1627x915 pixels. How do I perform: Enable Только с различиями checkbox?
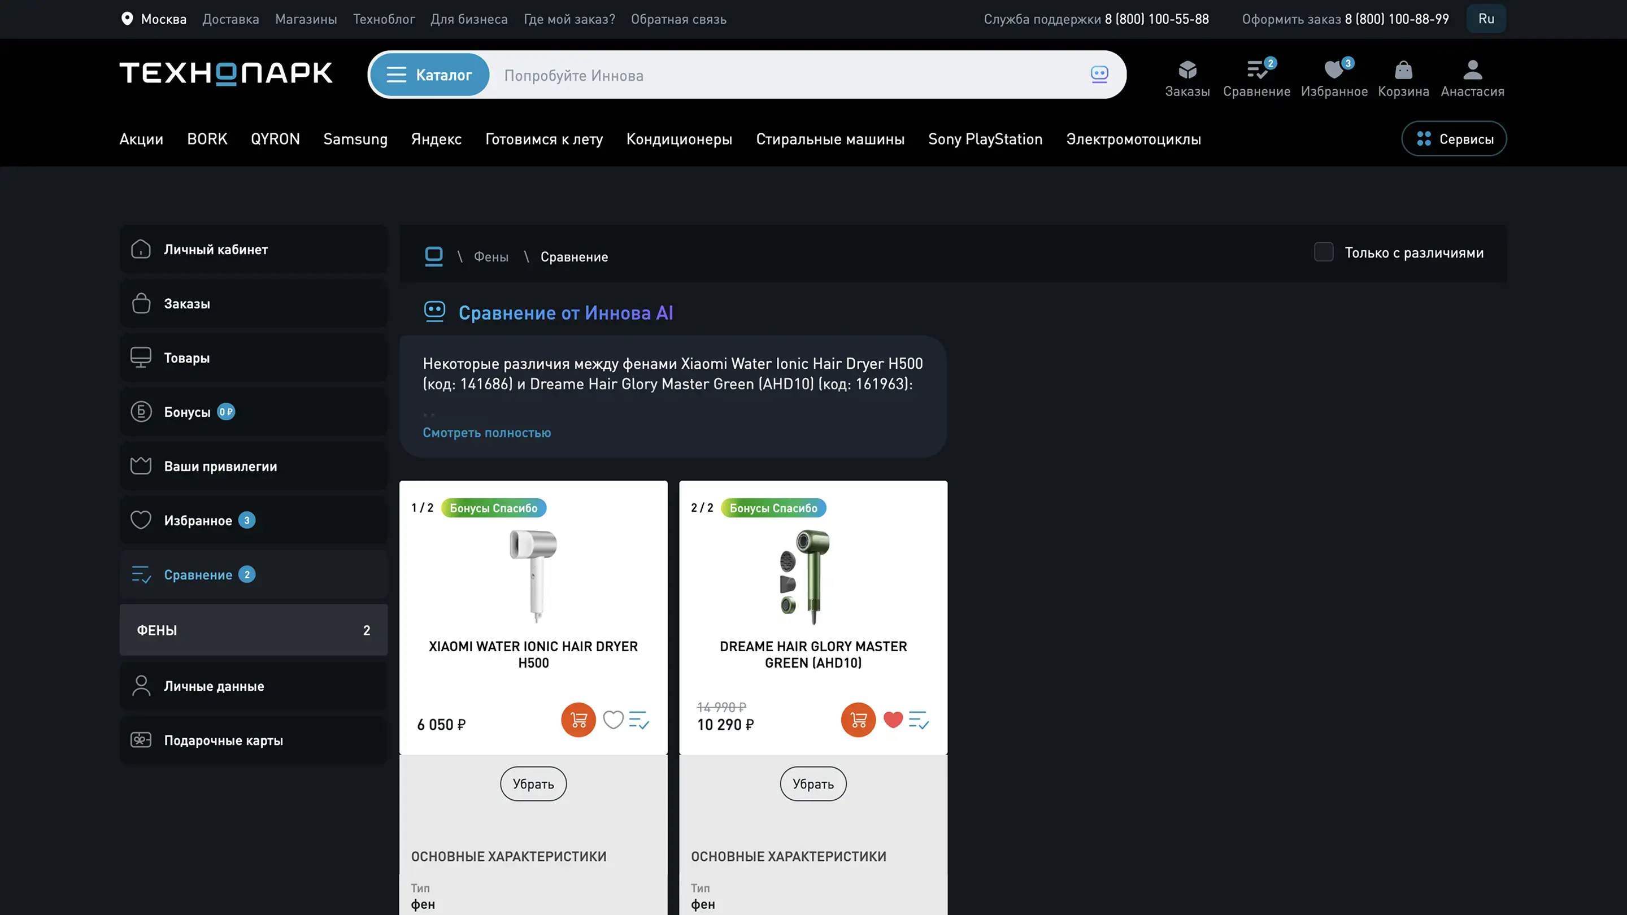1323,252
